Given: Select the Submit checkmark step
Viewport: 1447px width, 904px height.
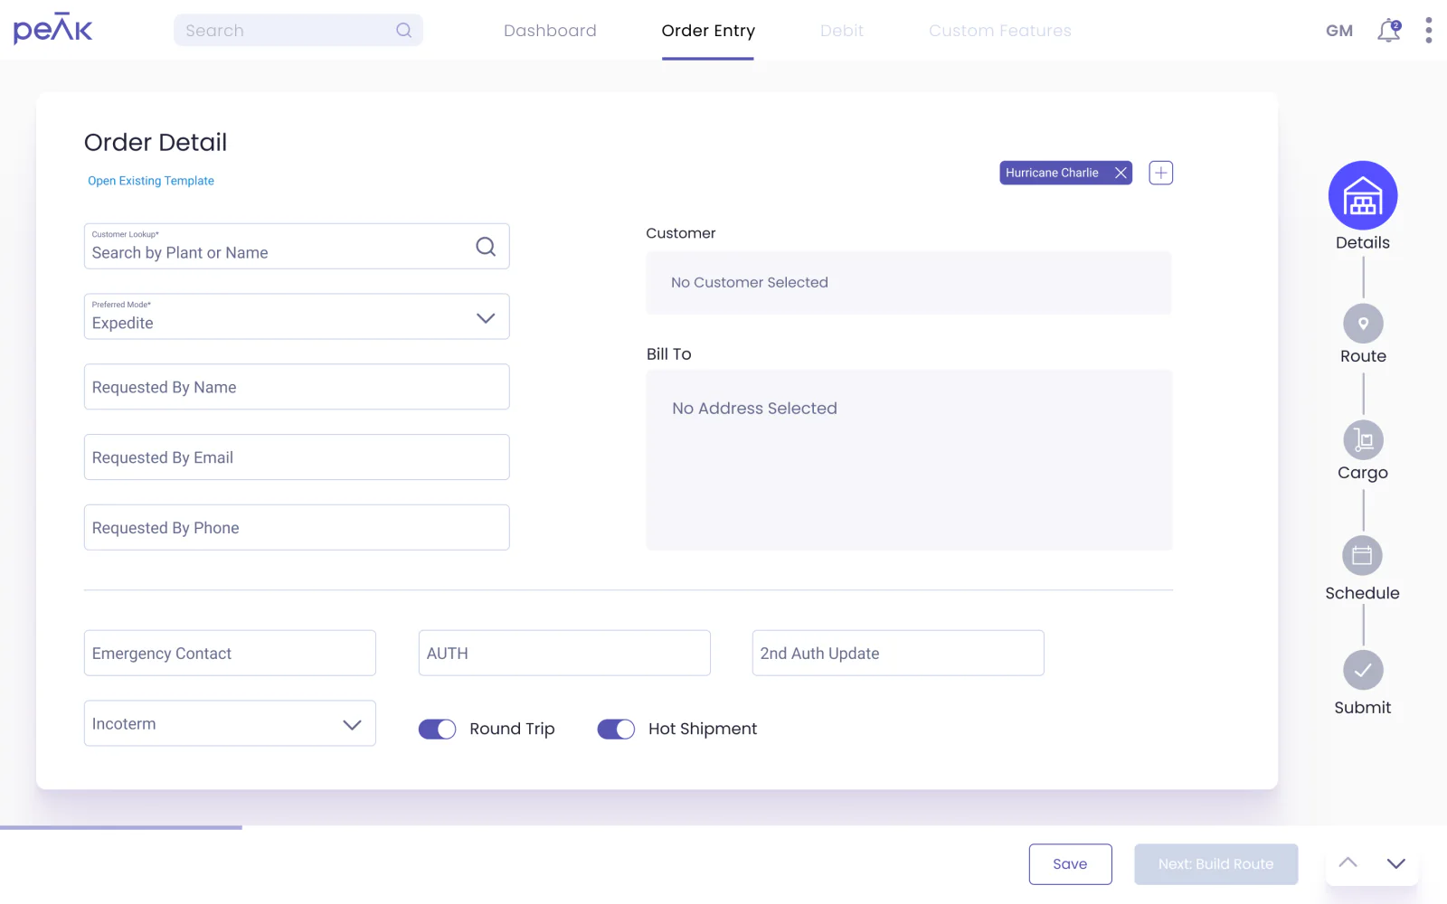Looking at the screenshot, I should pos(1363,670).
